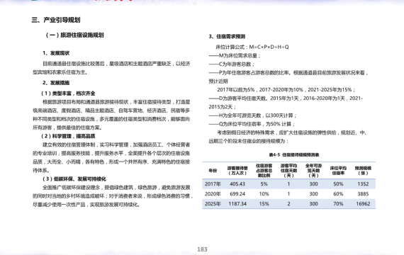This screenshot has width=404, height=255.
Task: Select the 2017年 row label
Action: coord(213,184)
